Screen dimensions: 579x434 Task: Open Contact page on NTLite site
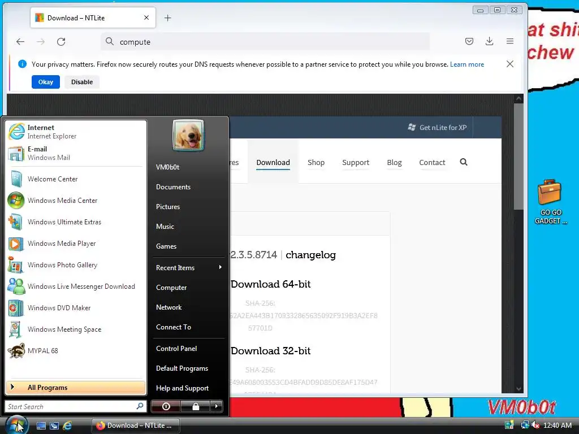pyautogui.click(x=432, y=163)
